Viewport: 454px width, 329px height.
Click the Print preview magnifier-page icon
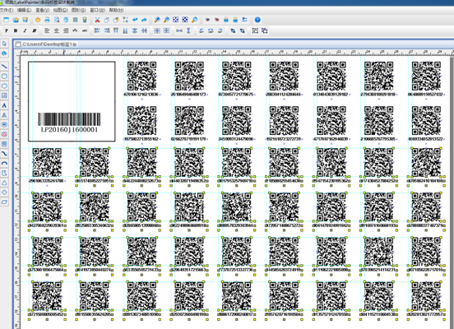57,20
